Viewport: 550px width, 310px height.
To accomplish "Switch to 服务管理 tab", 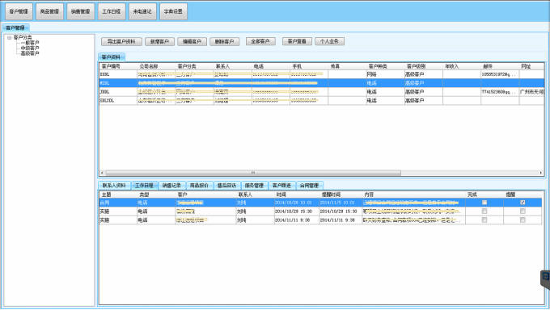I will pyautogui.click(x=254, y=186).
